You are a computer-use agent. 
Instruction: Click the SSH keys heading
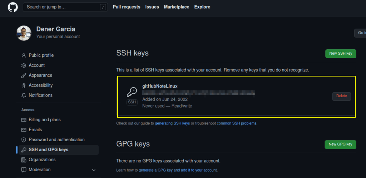coord(132,53)
